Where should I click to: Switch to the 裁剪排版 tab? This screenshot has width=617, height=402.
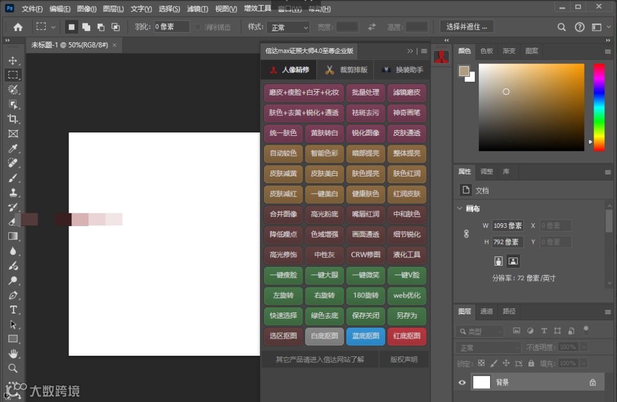tap(346, 70)
